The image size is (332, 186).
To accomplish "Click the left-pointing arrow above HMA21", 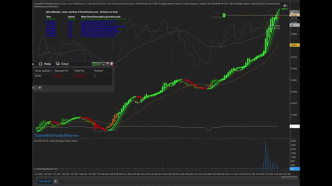I will 285,6.
